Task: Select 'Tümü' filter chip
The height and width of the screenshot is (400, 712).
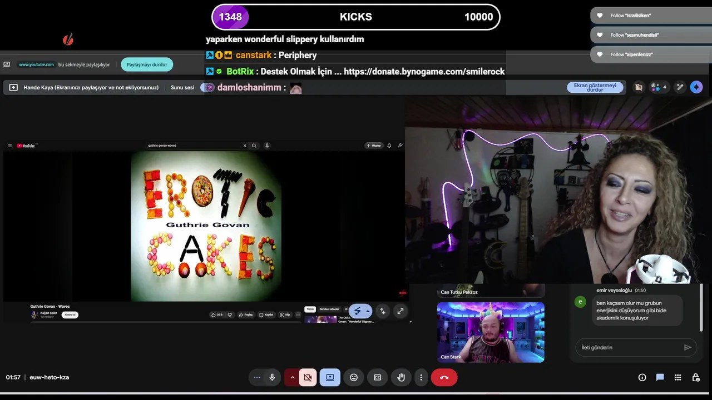Action: [310, 309]
